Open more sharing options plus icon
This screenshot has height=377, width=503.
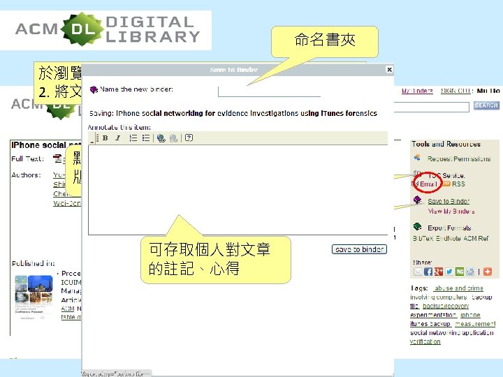tap(488, 272)
